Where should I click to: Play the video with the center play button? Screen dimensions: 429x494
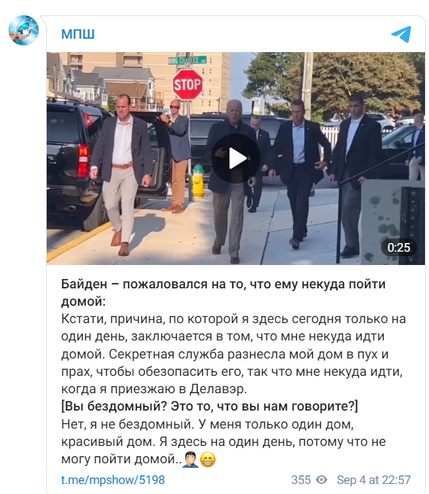tap(236, 158)
